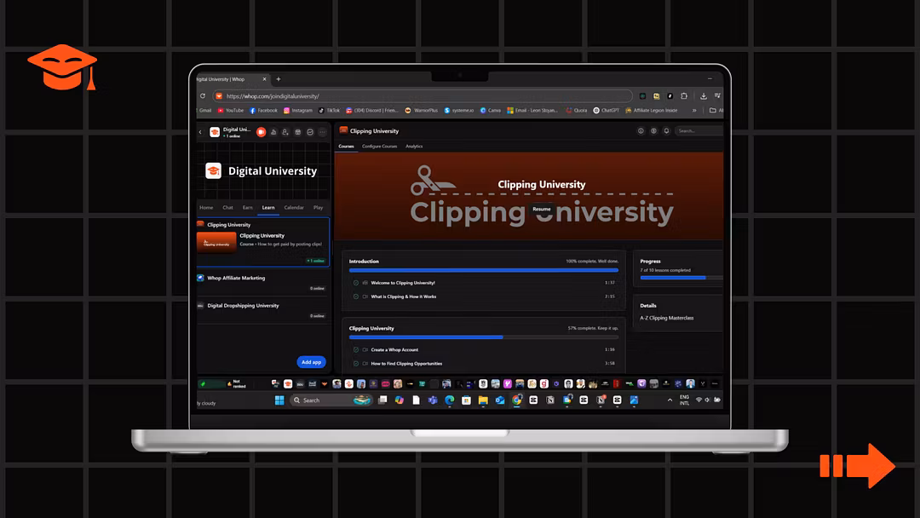The image size is (920, 518).
Task: Select the Learn tab
Action: pos(268,208)
